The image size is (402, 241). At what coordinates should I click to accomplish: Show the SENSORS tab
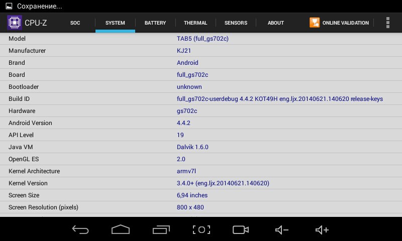(236, 23)
